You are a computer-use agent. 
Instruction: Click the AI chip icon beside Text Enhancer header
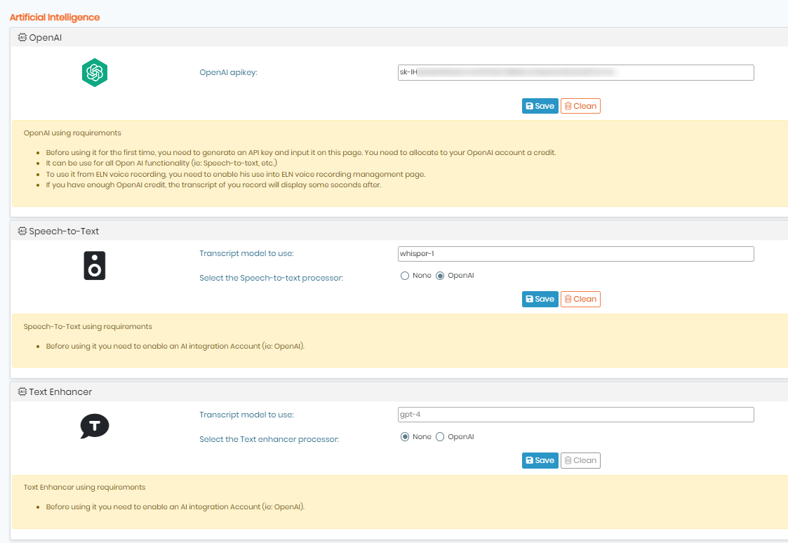(22, 391)
